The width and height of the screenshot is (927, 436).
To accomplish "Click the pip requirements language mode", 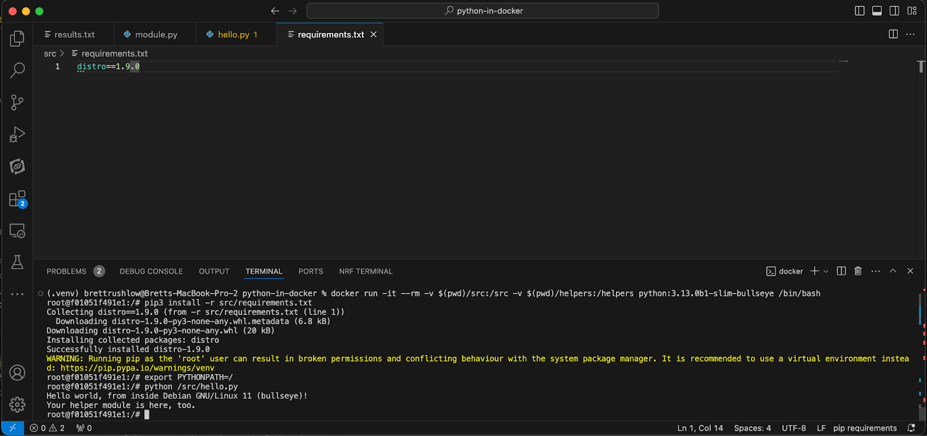I will tap(864, 428).
